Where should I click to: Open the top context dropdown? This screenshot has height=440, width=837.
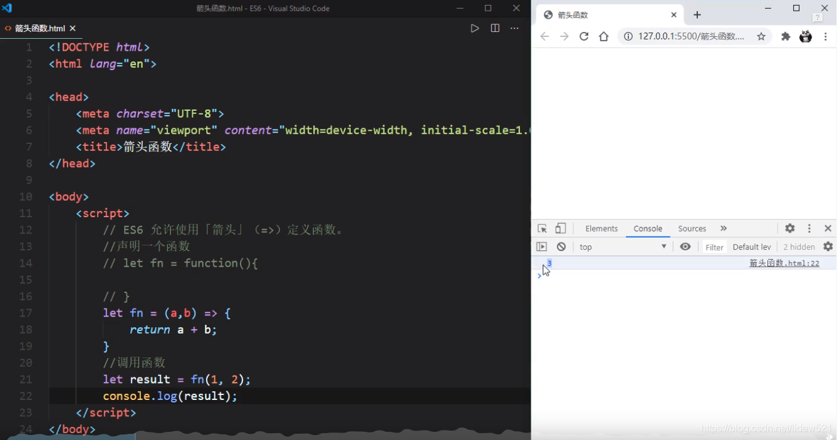[623, 247]
